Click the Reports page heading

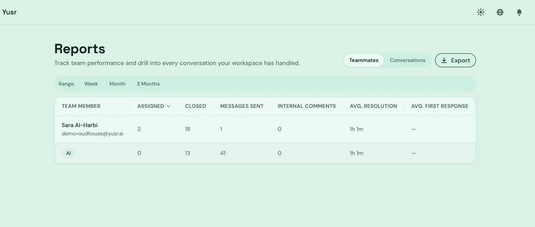pyautogui.click(x=80, y=49)
